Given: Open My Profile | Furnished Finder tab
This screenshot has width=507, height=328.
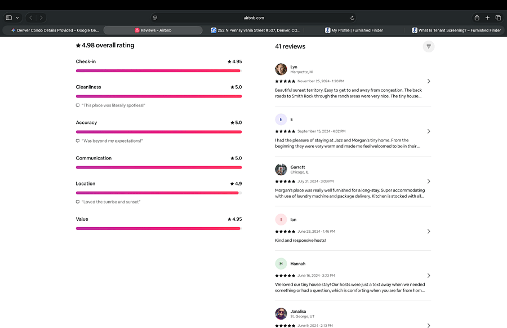Looking at the screenshot, I should click(x=354, y=30).
